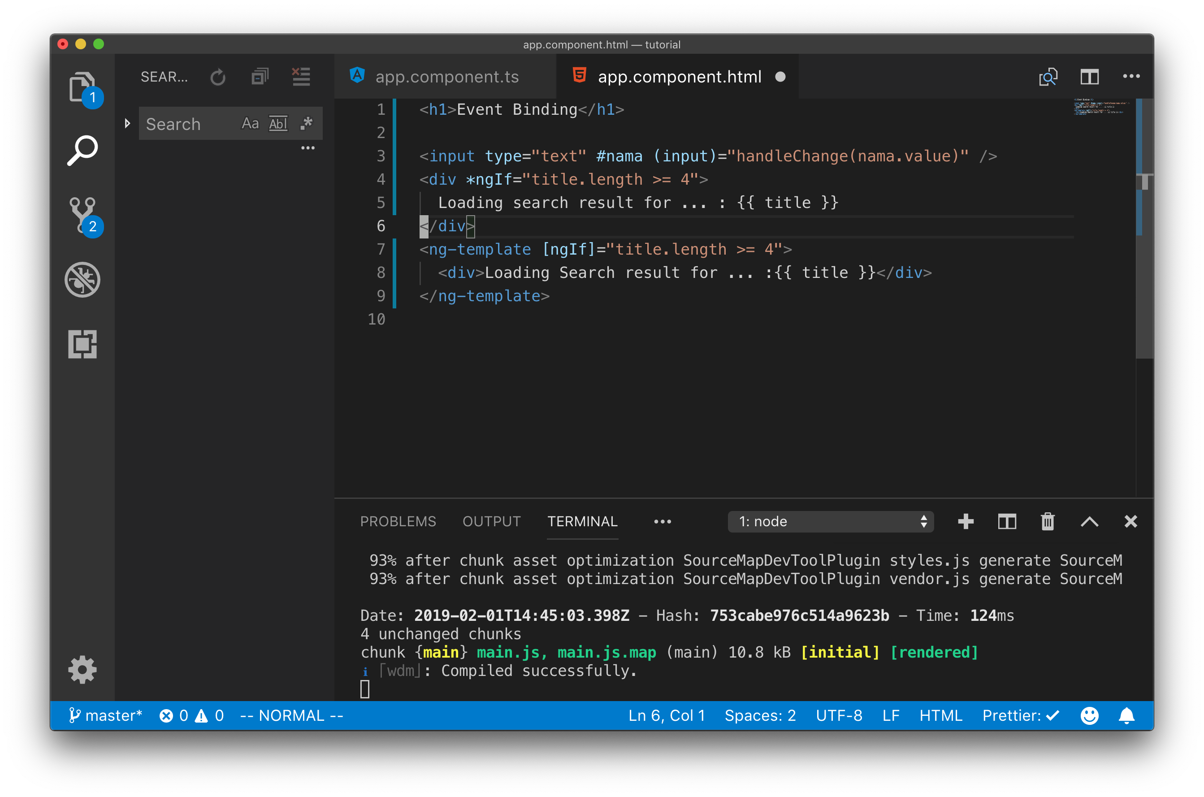Open the Extensions view icon
Screen dimensions: 1204x797
[82, 344]
